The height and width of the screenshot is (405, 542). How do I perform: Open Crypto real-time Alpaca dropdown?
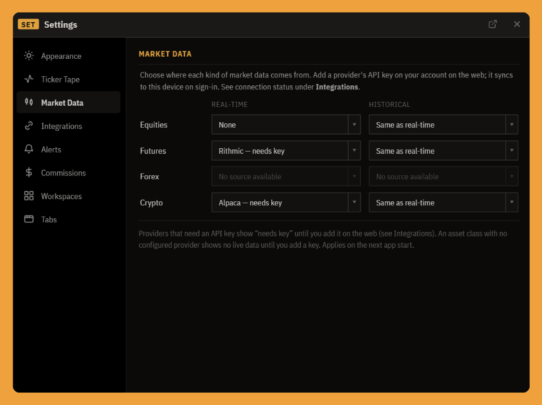(x=286, y=202)
